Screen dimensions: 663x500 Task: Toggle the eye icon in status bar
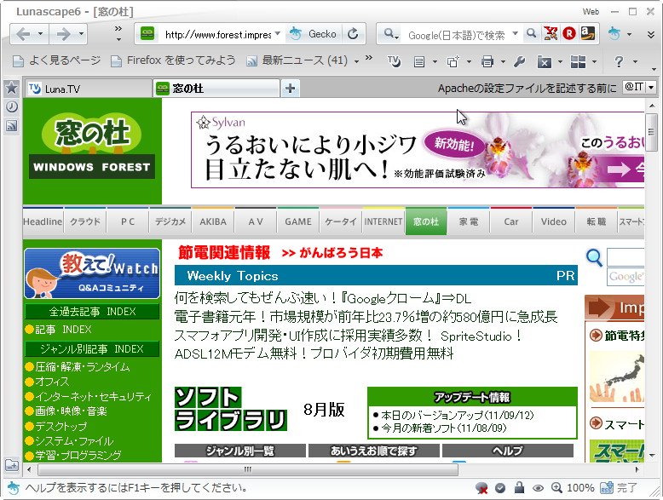tap(538, 488)
